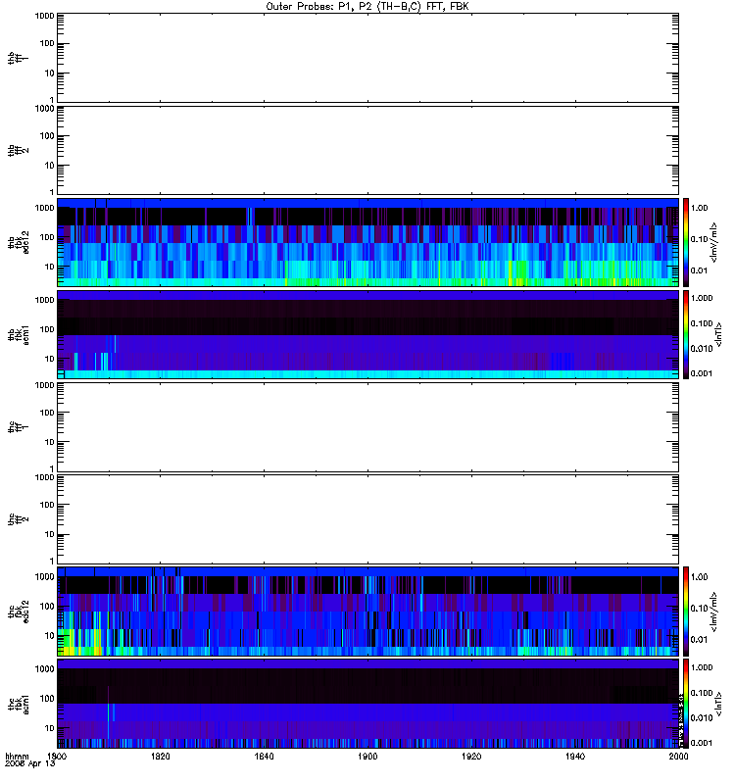Screen dimensions: 735x784
Task: Click the "1.00" tick on thc edc12 color bar
Action: pyautogui.click(x=699, y=577)
